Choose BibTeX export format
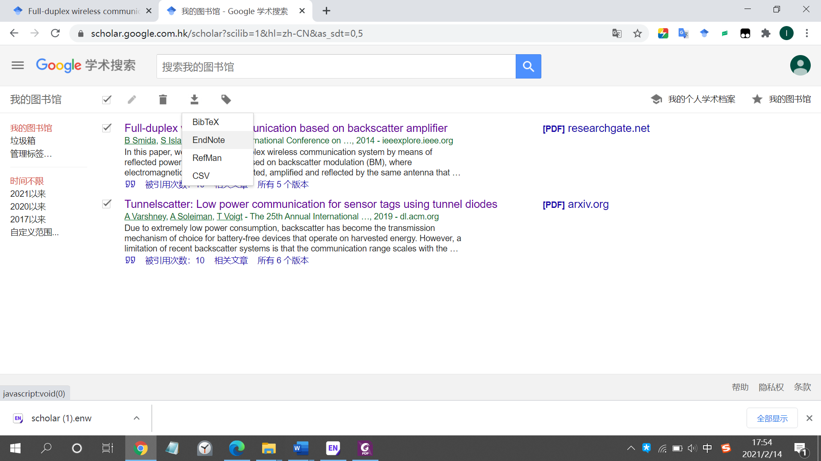This screenshot has height=461, width=821. point(205,122)
